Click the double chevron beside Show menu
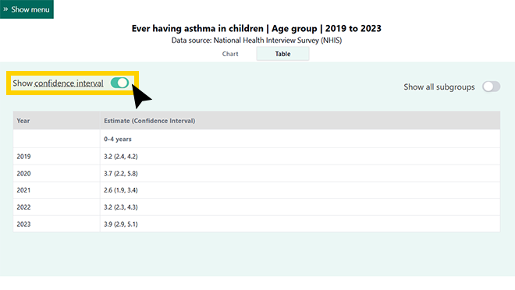Viewport: 515px width, 290px height. click(5, 9)
